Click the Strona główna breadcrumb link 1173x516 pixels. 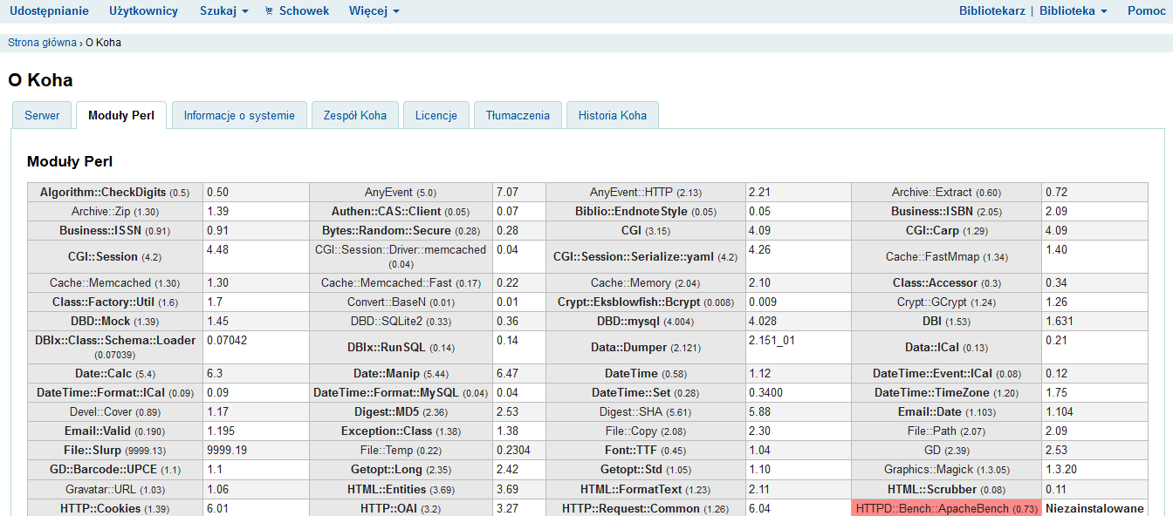[x=42, y=42]
